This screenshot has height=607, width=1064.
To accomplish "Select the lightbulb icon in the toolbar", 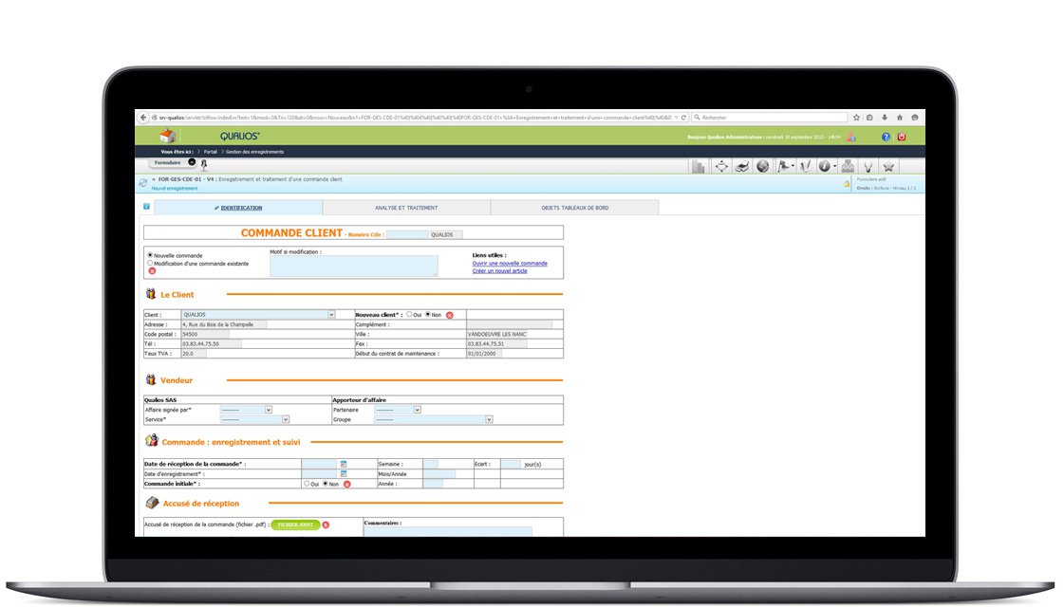I will pos(868,165).
